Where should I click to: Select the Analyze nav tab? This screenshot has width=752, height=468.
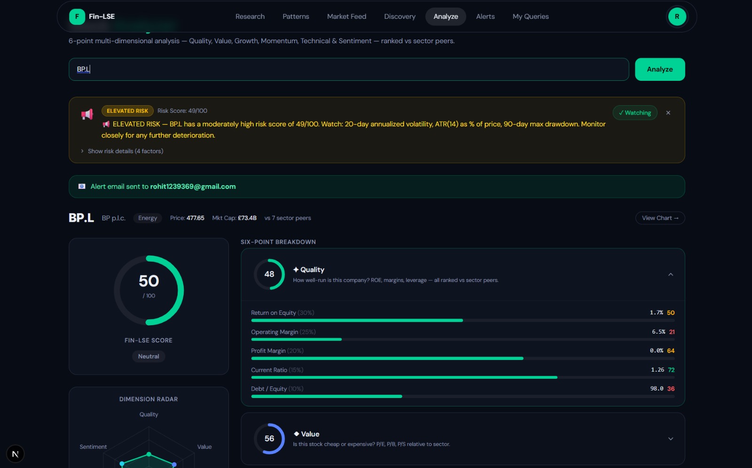tap(446, 16)
